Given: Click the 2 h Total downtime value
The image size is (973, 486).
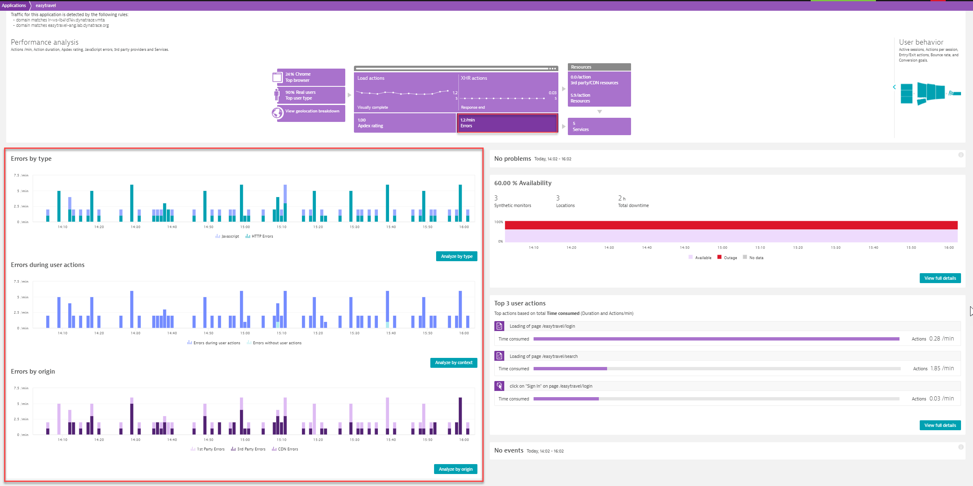Looking at the screenshot, I should click(x=622, y=198).
